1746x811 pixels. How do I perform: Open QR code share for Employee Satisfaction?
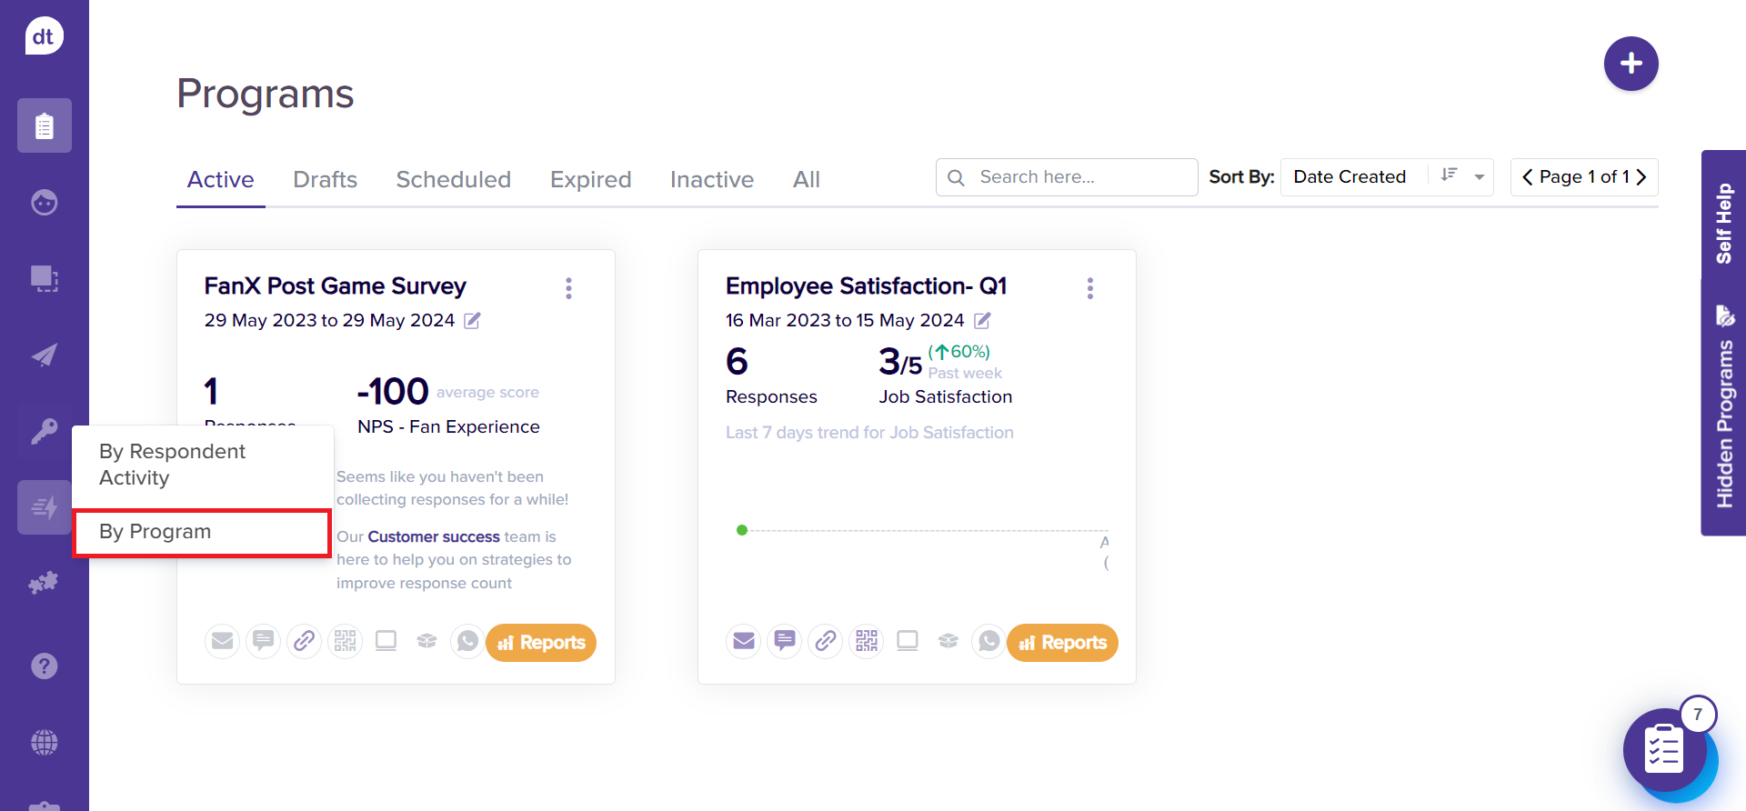pyautogui.click(x=866, y=642)
